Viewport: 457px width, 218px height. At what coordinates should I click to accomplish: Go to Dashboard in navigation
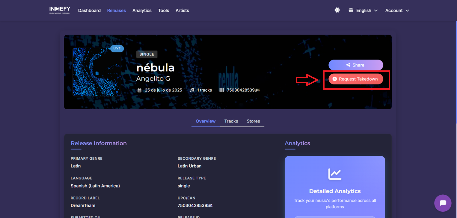point(89,10)
